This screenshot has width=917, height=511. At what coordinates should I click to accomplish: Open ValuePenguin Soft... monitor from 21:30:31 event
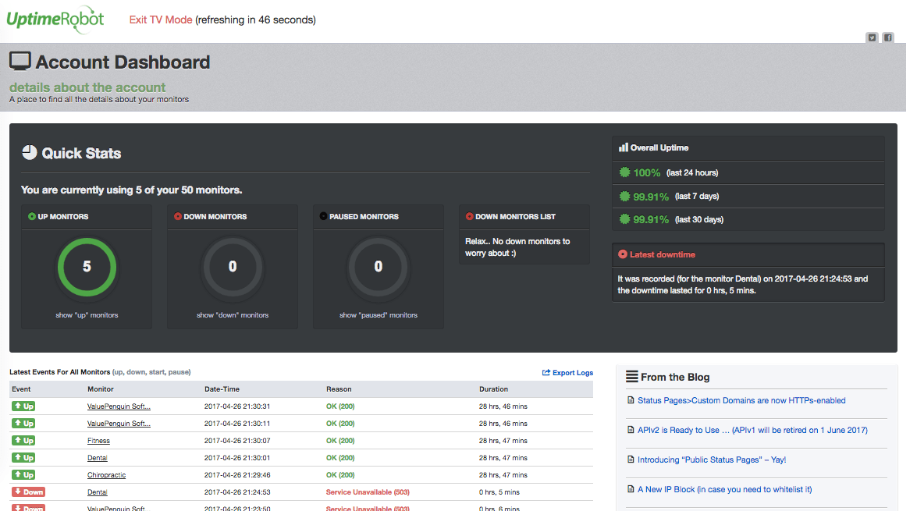point(119,406)
